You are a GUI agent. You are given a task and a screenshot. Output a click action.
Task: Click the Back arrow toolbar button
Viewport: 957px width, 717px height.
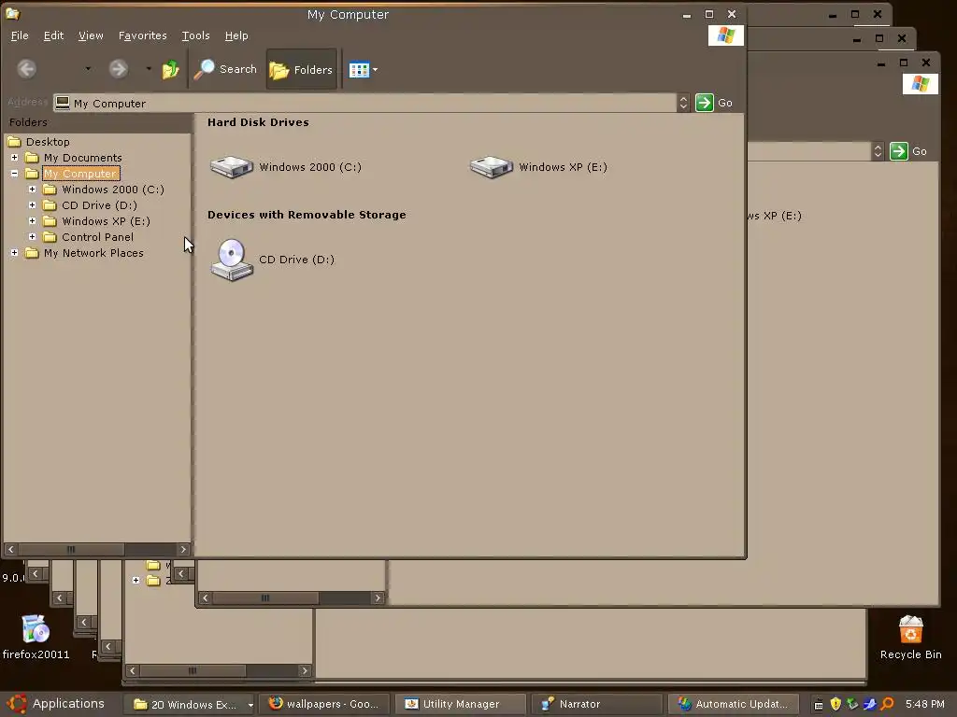click(x=26, y=69)
